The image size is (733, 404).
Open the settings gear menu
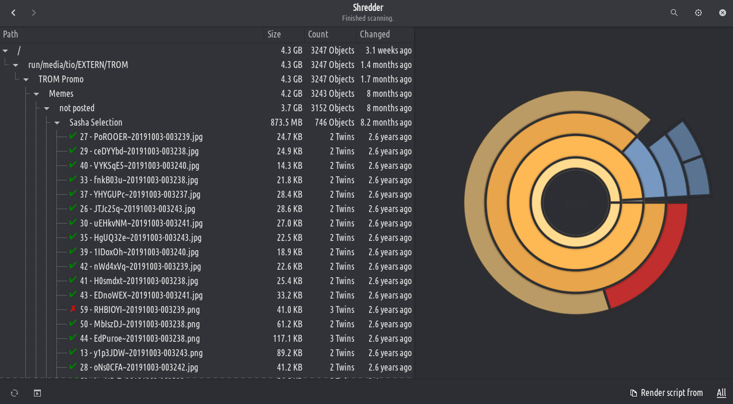698,13
